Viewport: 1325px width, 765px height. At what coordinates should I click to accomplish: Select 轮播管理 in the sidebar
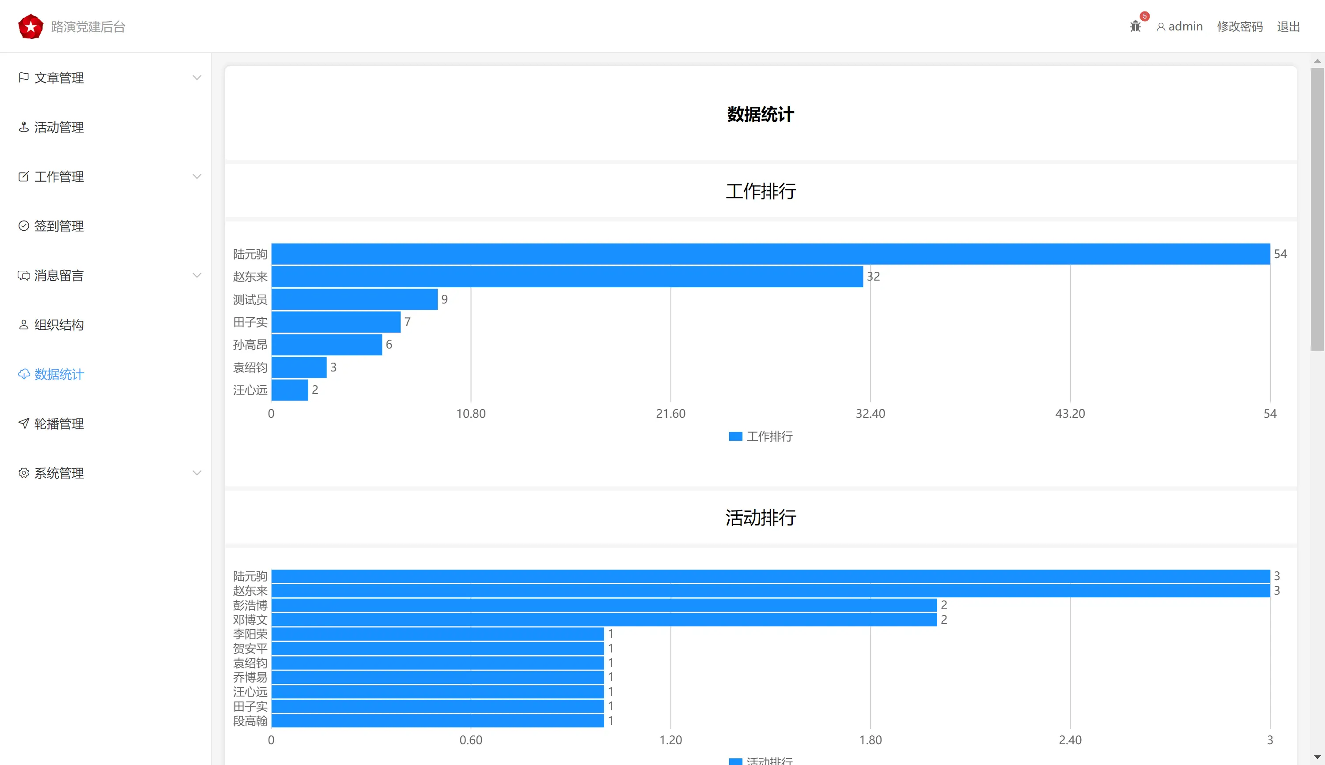point(105,423)
